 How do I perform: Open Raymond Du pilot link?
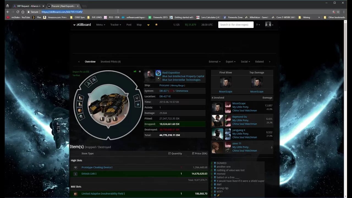pyautogui.click(x=240, y=117)
